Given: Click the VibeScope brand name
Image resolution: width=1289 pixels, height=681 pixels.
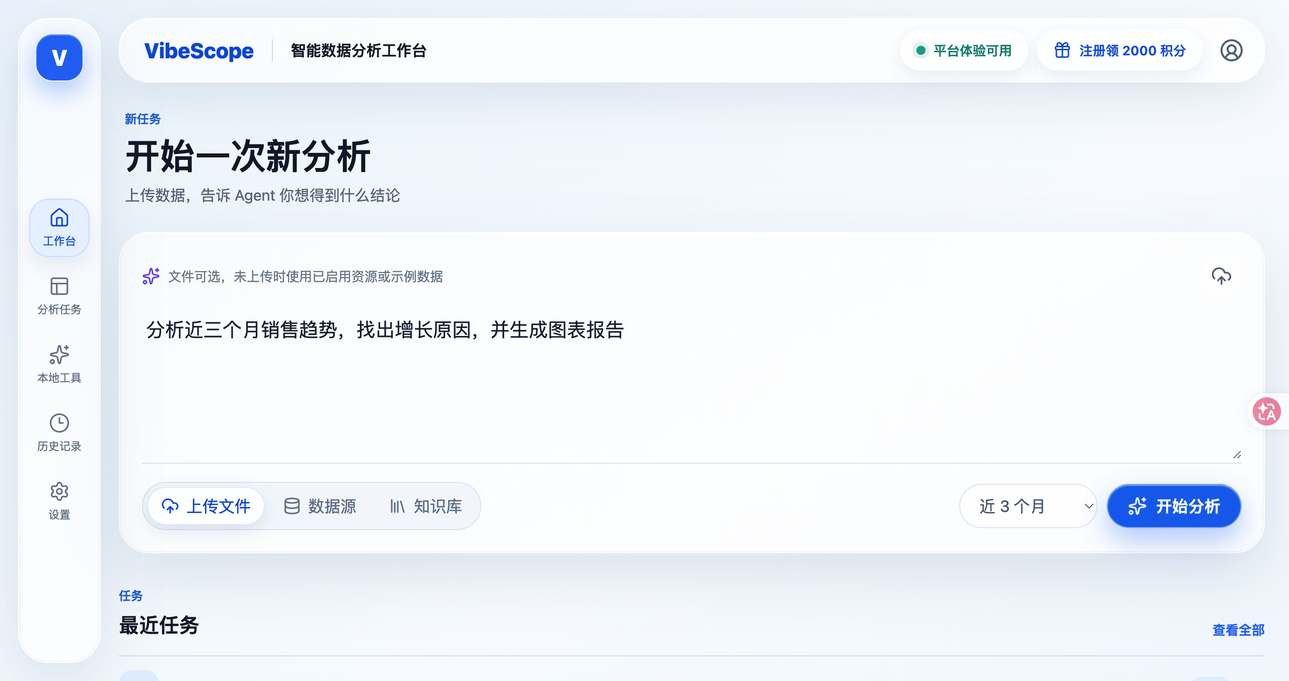Looking at the screenshot, I should (199, 51).
